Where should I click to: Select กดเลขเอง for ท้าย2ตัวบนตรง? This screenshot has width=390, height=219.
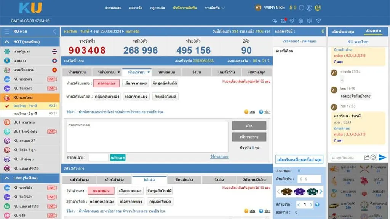107,83
